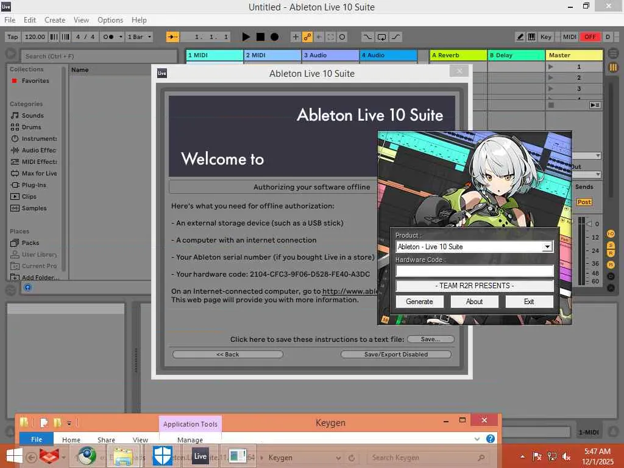
Task: Click Back to Arrangement button
Action: pyautogui.click(x=595, y=105)
